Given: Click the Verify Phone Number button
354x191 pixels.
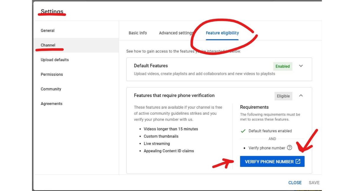Looking at the screenshot, I should click(x=272, y=162).
